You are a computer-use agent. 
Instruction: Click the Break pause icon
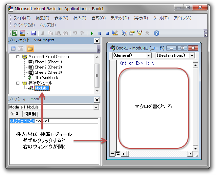tap(99, 33)
